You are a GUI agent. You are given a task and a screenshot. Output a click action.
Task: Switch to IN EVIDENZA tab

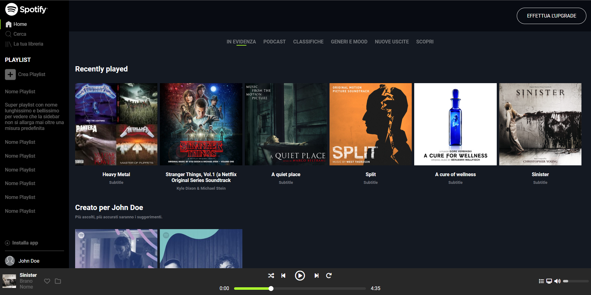[241, 42]
